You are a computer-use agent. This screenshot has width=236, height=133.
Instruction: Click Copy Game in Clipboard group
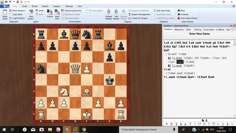point(16,14)
